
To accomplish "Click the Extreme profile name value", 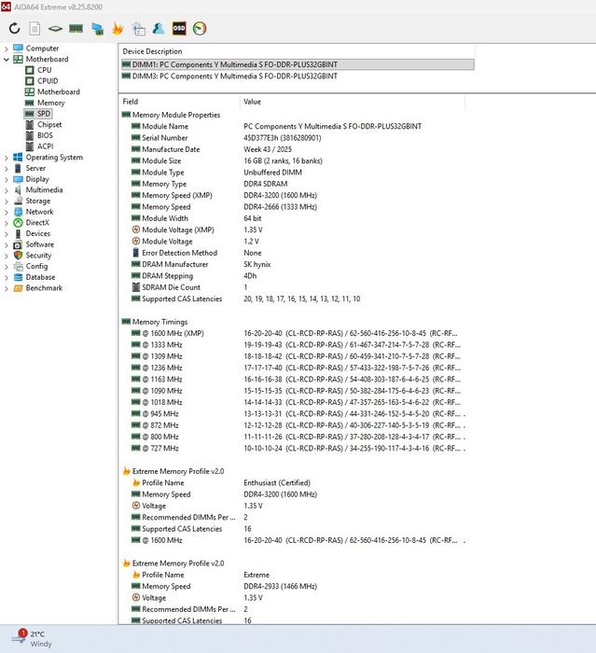I will tap(256, 575).
